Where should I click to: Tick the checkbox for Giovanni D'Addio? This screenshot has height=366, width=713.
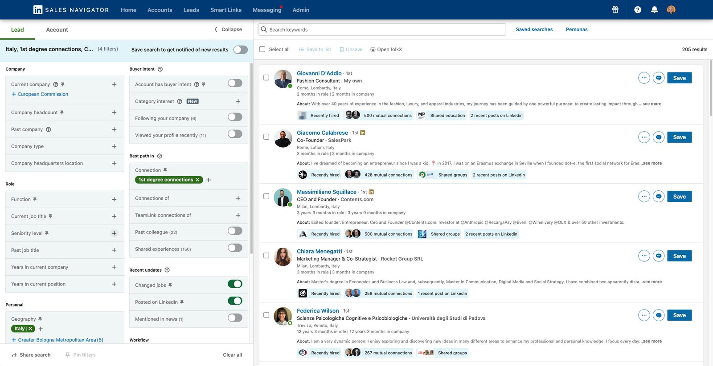[x=266, y=77]
